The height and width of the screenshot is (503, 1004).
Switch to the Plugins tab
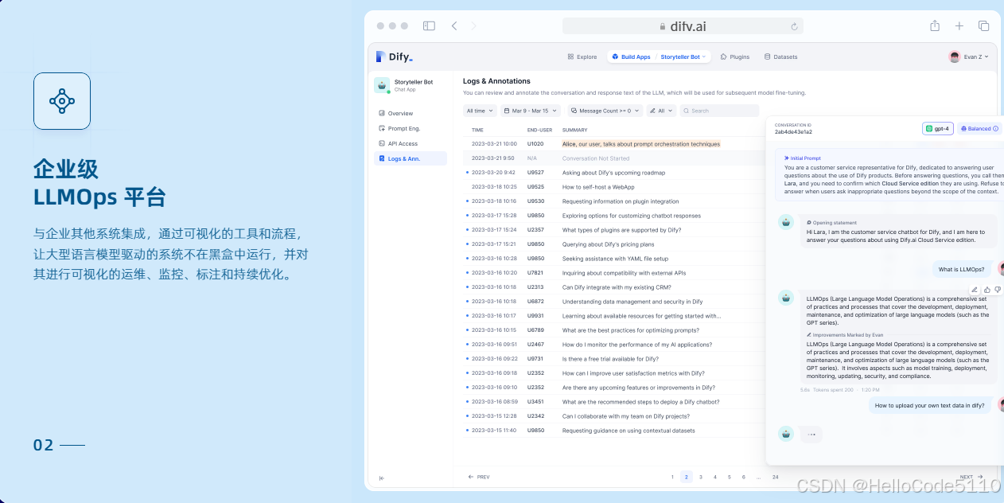click(735, 57)
